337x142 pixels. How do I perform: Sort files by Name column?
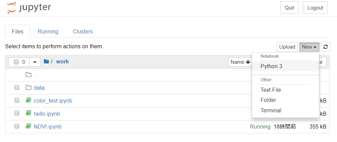[x=240, y=62]
